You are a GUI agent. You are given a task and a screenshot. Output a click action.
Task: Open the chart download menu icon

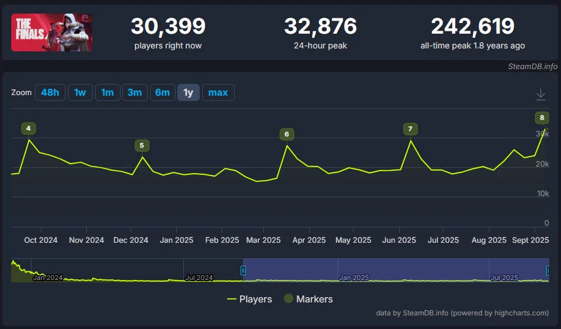[x=541, y=95]
